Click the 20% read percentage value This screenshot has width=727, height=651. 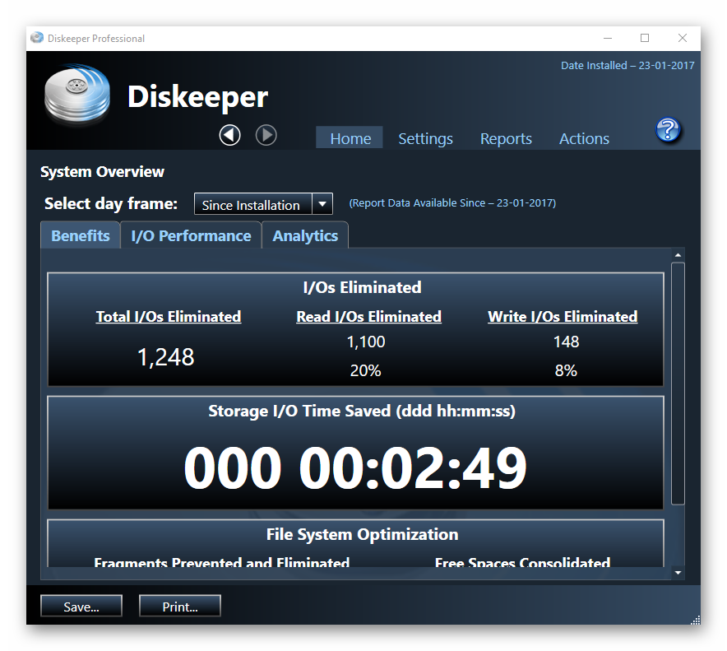(x=365, y=370)
